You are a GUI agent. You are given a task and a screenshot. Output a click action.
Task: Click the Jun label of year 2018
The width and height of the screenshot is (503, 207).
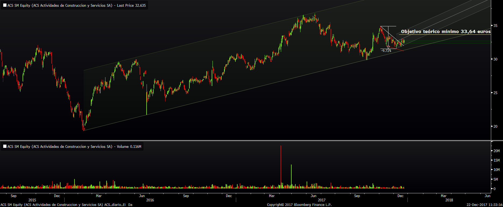coord(487,196)
